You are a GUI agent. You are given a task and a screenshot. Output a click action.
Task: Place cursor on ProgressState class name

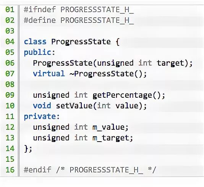(x=81, y=42)
